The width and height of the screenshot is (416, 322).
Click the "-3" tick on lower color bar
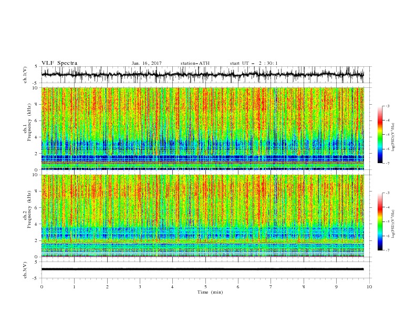coord(388,193)
